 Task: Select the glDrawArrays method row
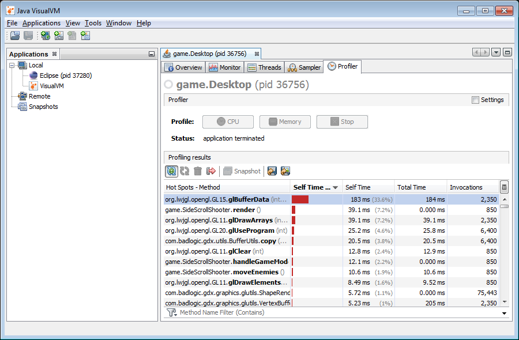click(x=332, y=220)
